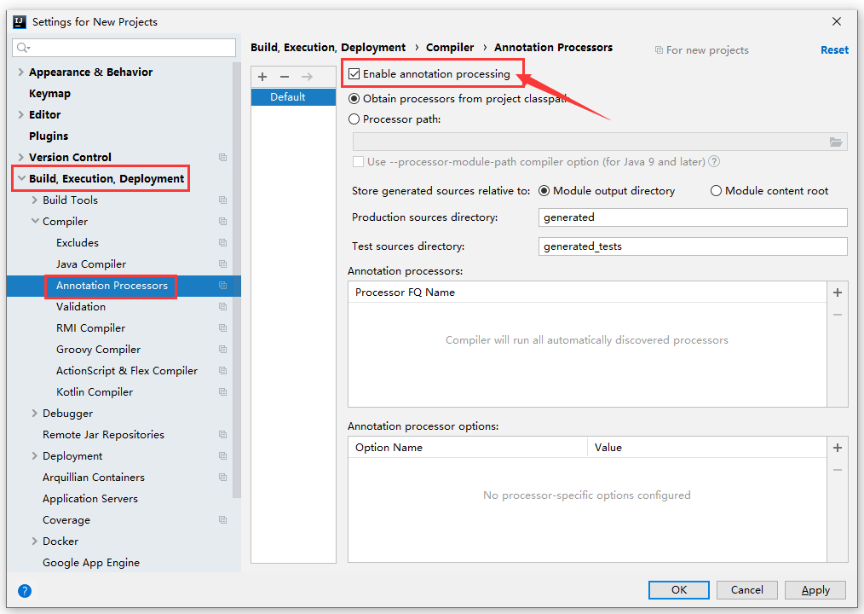
Task: Click project-level icon next to Coverage
Action: [222, 520]
